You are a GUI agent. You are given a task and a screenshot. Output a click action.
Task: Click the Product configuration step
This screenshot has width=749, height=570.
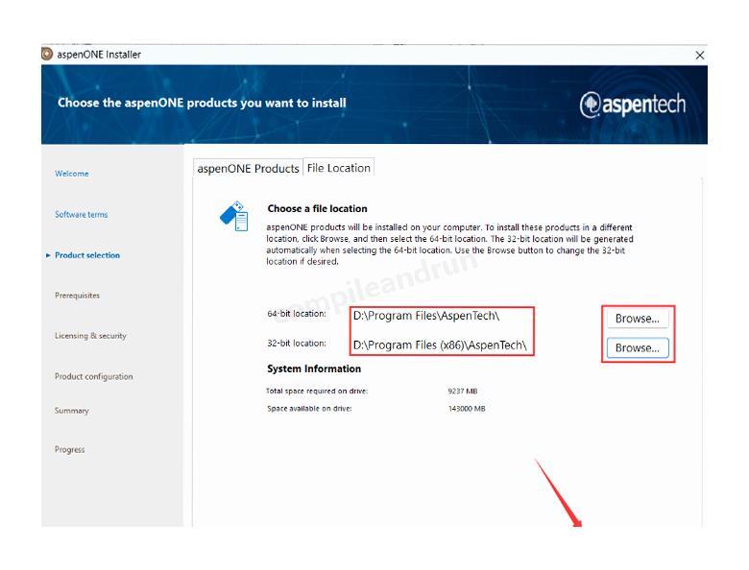click(x=94, y=376)
